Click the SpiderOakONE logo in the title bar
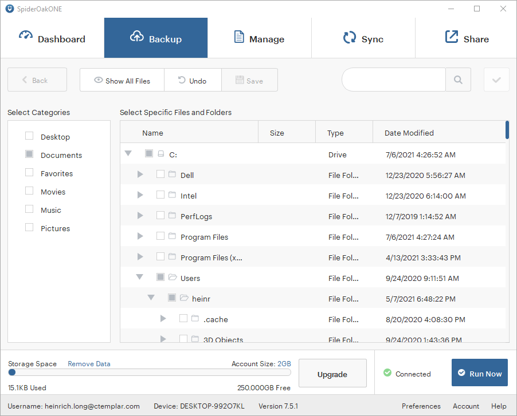 (x=10, y=9)
